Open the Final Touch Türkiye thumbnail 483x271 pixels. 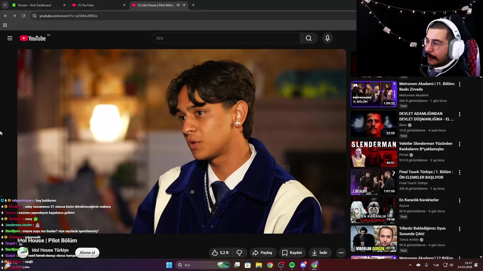pos(374,182)
